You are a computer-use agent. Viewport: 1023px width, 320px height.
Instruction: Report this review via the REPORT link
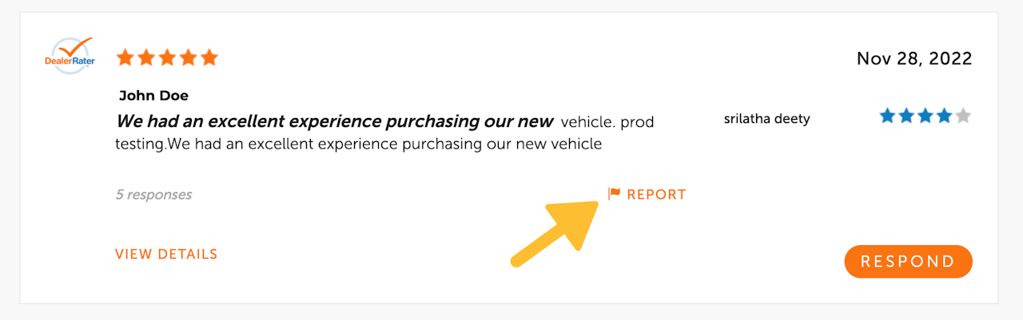coord(656,195)
